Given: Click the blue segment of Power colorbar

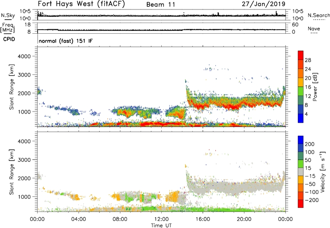Looking at the screenshot, I should point(301,118).
